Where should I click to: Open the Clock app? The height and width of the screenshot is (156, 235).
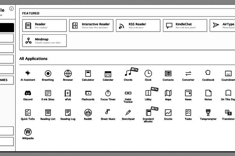(x=148, y=76)
